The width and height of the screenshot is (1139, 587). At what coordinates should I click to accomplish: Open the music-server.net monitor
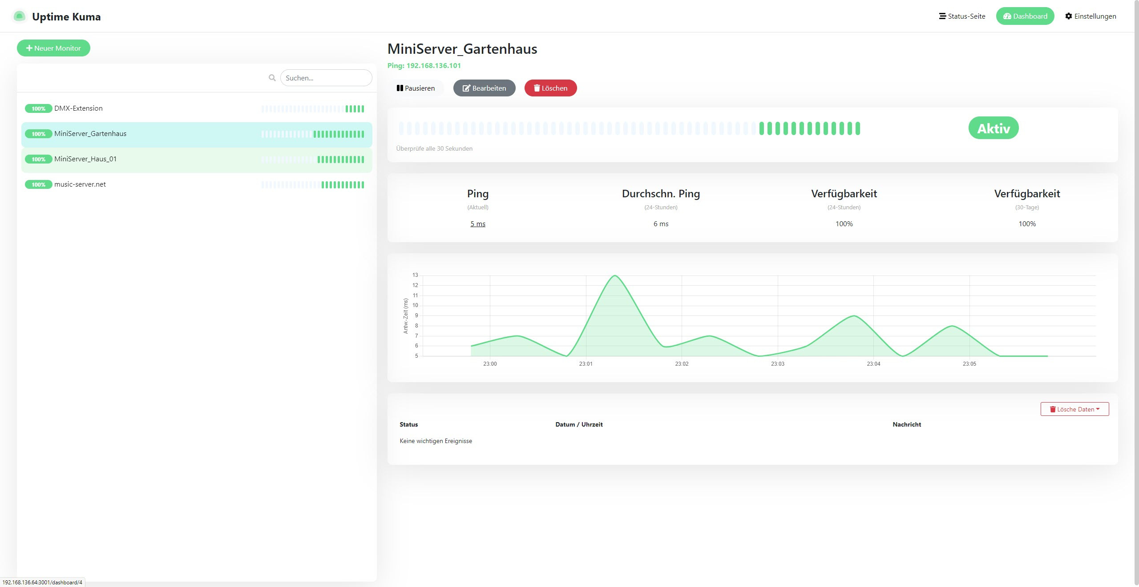(80, 184)
